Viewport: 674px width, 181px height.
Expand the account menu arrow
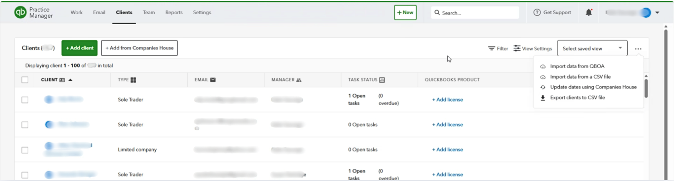[657, 13]
